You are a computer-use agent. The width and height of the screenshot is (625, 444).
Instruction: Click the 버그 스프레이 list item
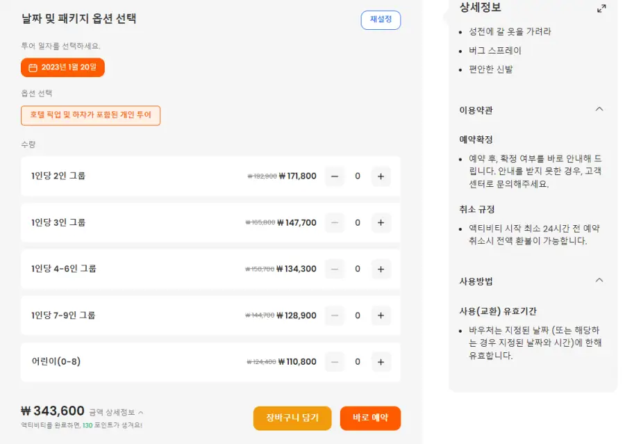494,50
